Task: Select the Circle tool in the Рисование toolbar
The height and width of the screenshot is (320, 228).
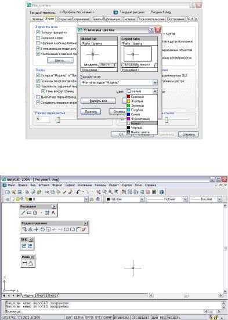Action: click(x=35, y=213)
